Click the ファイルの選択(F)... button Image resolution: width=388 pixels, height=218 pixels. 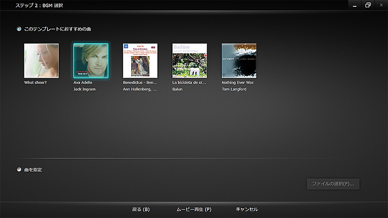pyautogui.click(x=333, y=184)
